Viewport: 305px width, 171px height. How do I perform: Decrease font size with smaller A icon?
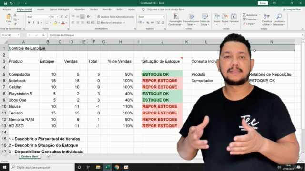tap(66, 17)
